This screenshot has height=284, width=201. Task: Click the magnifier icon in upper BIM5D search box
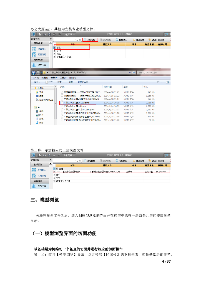coord(77,40)
